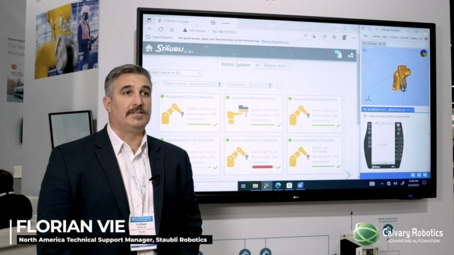Toggle swap between Robot System and Arm
The width and height of the screenshot is (454, 255).
257,66
